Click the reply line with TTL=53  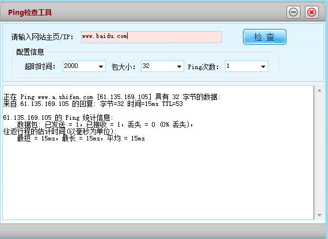pyautogui.click(x=93, y=104)
